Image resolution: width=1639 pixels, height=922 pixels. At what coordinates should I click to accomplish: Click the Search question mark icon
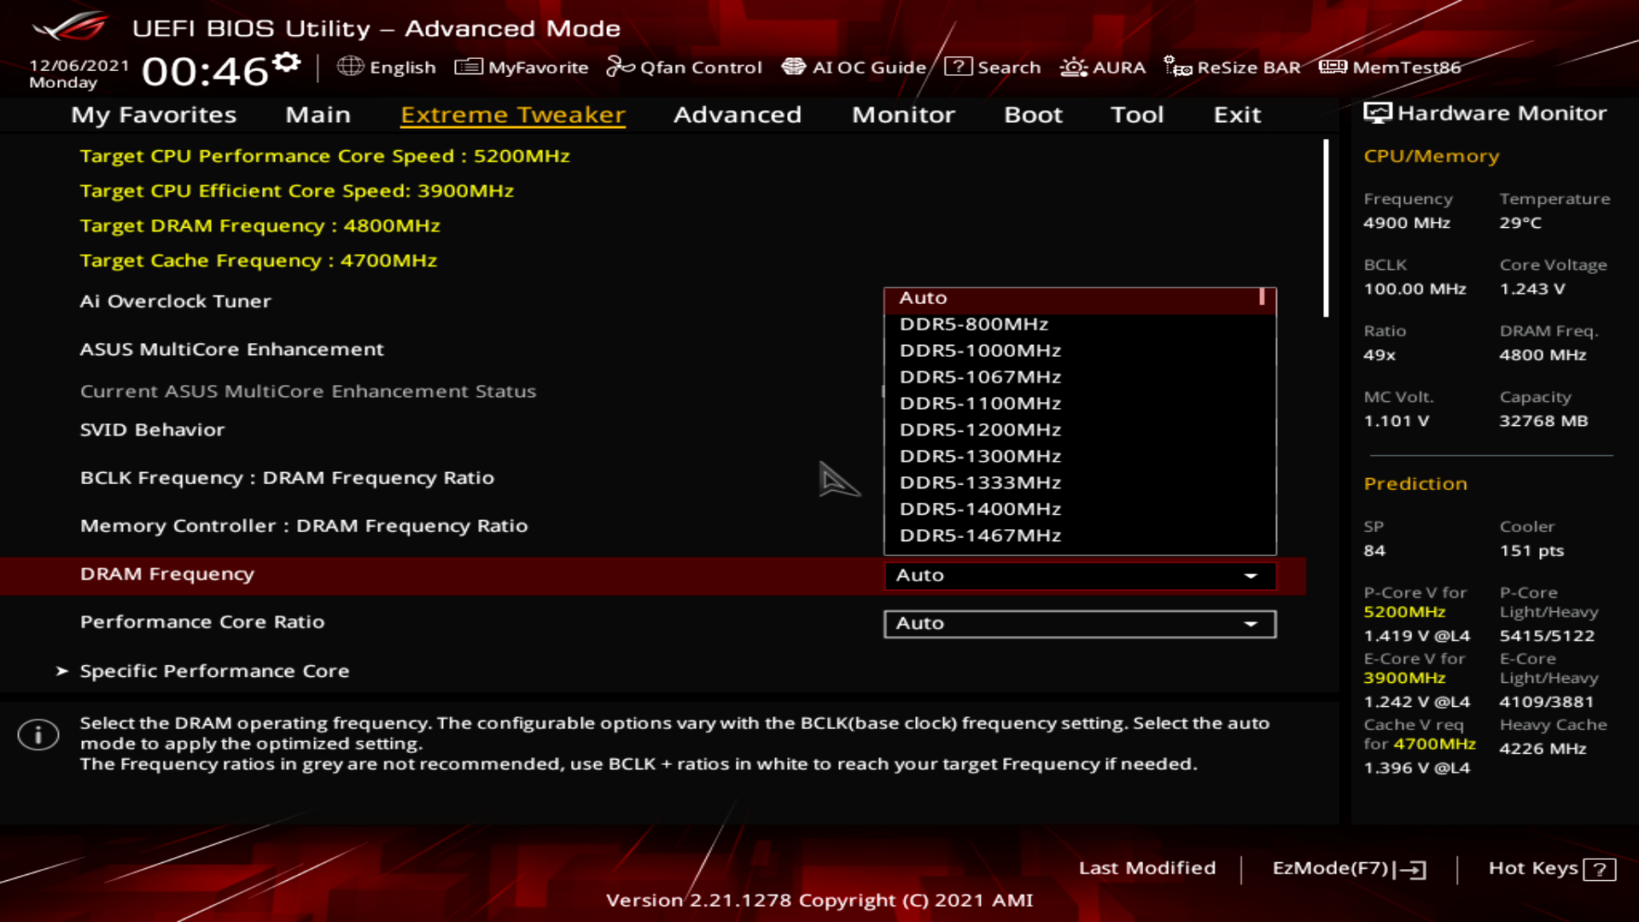pos(958,67)
